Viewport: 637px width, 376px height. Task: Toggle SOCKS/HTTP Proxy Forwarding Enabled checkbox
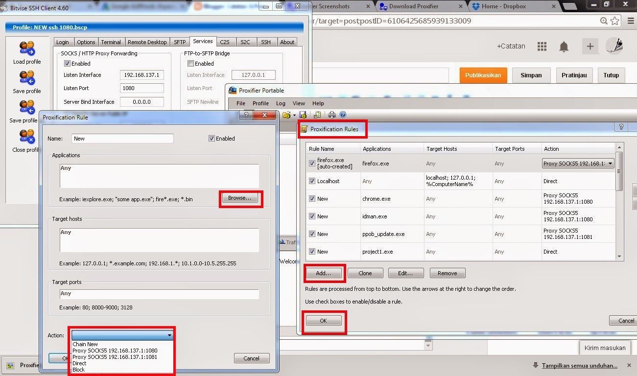pyautogui.click(x=67, y=64)
